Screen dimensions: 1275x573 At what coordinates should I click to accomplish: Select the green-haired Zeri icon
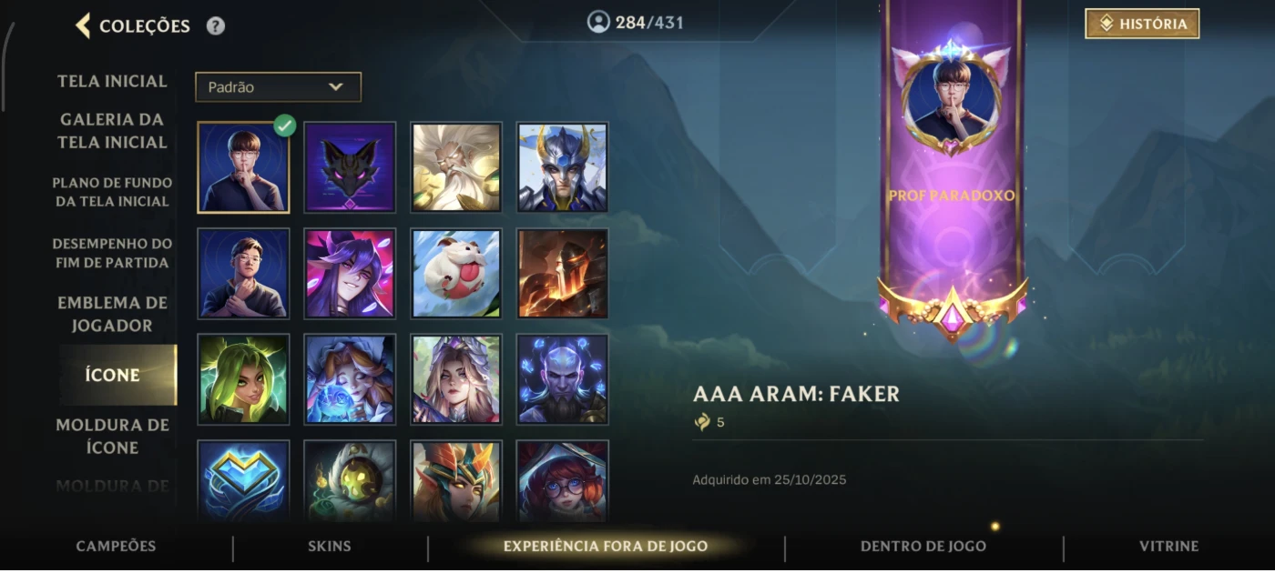click(x=243, y=379)
